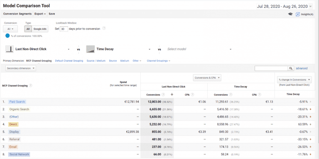The image size is (319, 159).
Task: Open (Other) channel
Action: coord(14,117)
